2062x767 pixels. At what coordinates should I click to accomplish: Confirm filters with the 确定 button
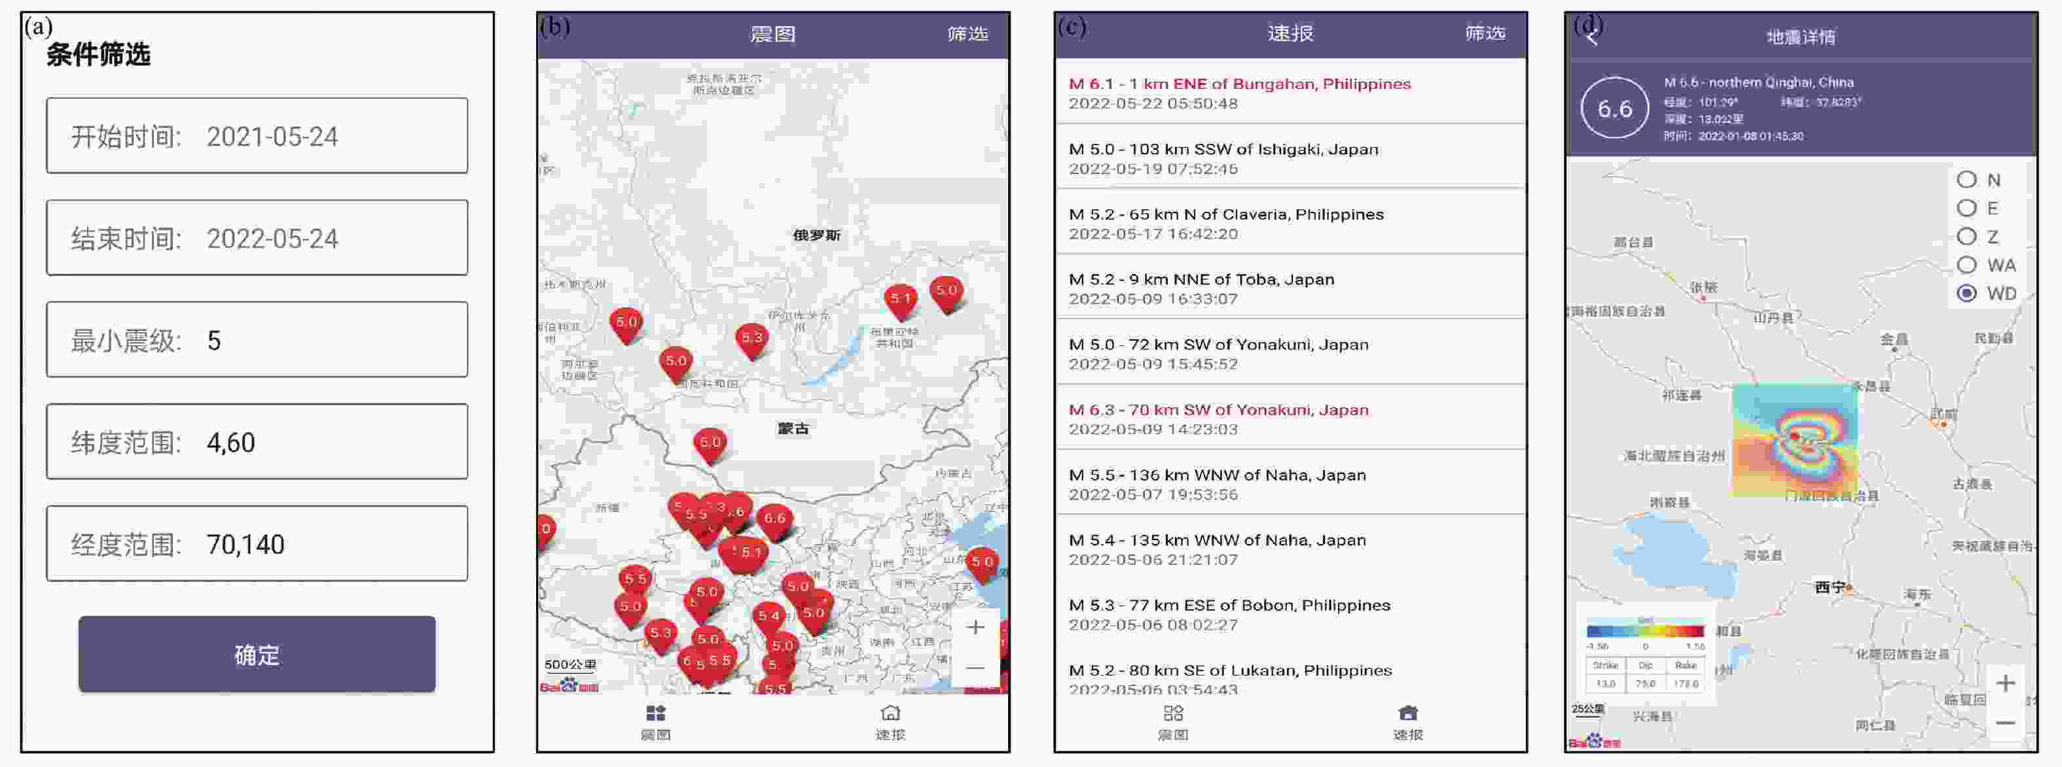point(257,655)
